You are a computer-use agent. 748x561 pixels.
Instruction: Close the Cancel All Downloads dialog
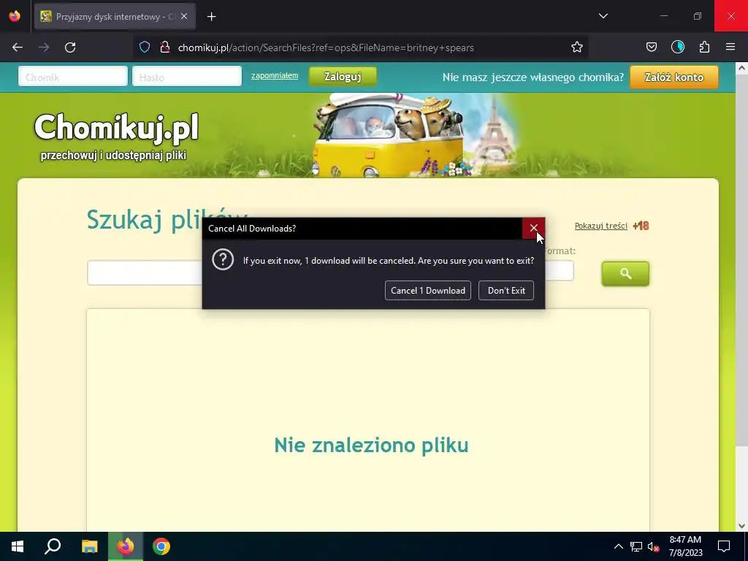pyautogui.click(x=533, y=228)
